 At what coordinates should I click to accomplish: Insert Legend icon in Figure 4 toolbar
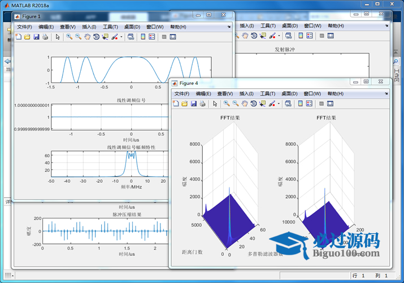tap(309, 104)
